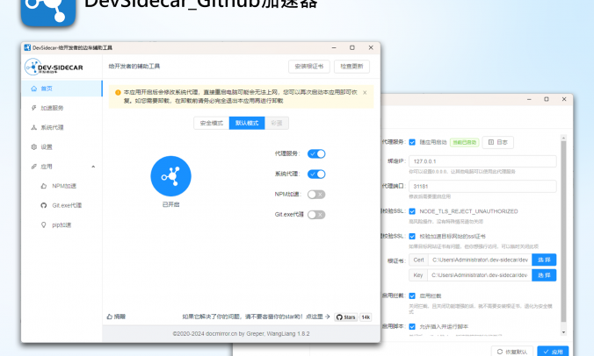Click the GitHub Stars badge button
Image resolution: width=594 pixels, height=356 pixels.
pyautogui.click(x=346, y=317)
